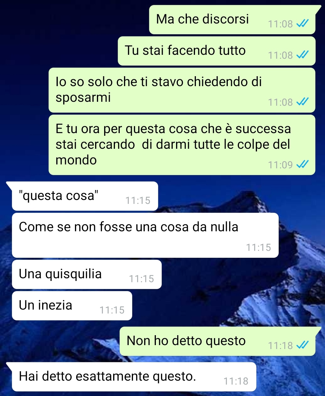
Task: Select the 'Ma che discorsi' message bubble
Action: point(232,20)
